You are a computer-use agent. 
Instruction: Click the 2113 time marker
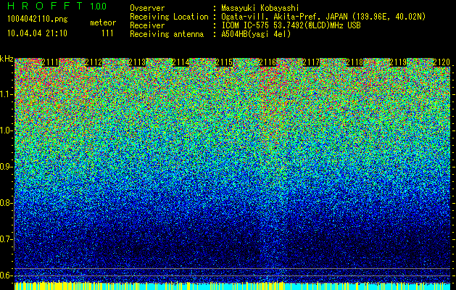[x=137, y=62]
